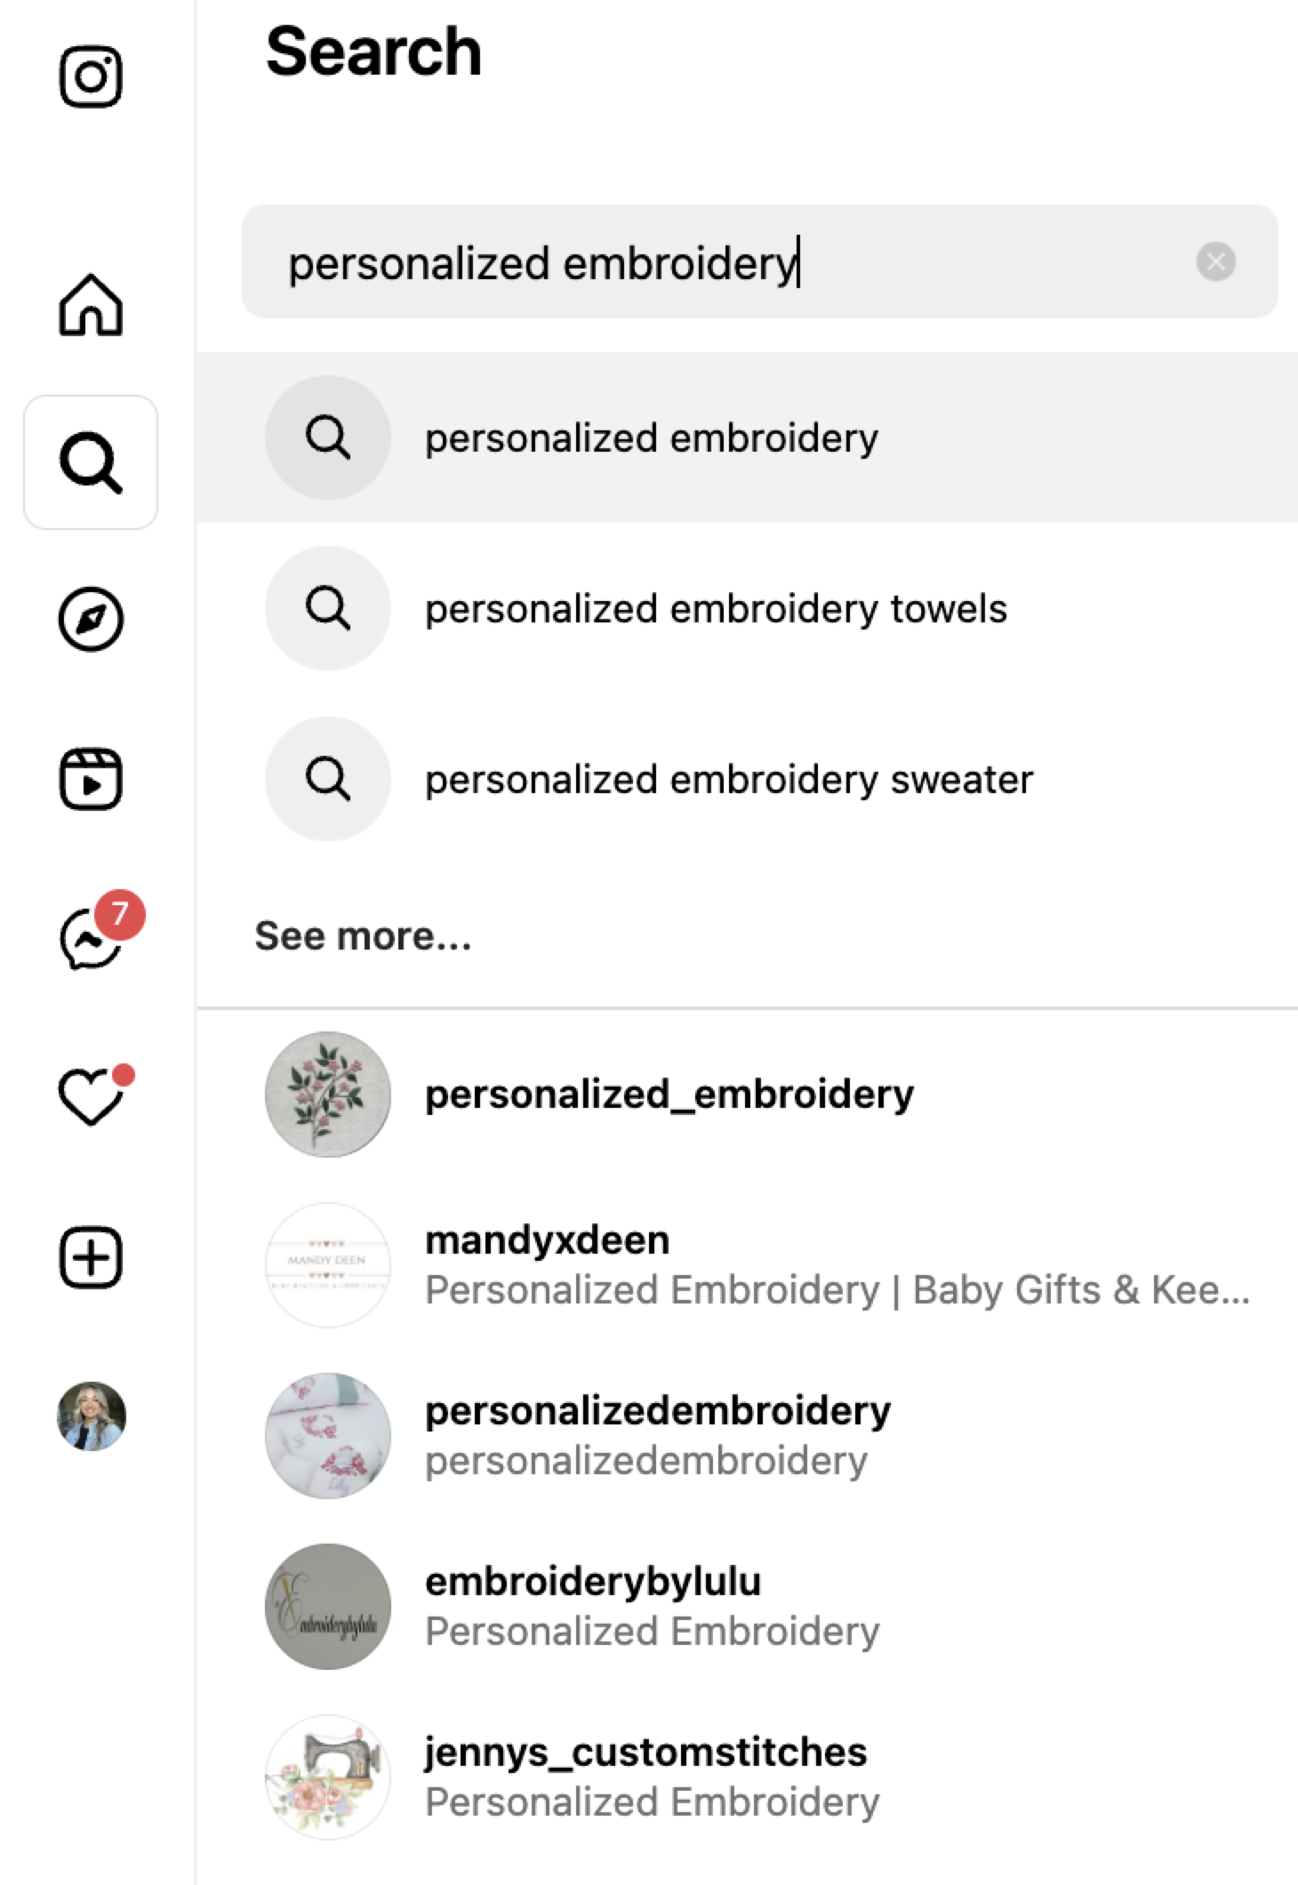Choose 'personalized embroidery towels' suggestion
The image size is (1298, 1885).
(747, 608)
